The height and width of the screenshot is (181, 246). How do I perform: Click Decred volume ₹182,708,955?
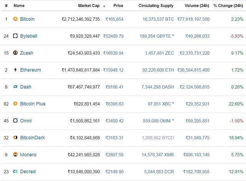[x=196, y=172]
